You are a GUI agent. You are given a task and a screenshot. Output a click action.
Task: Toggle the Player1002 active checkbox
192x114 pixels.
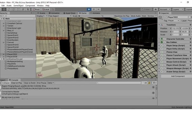pyautogui.click(x=166, y=17)
